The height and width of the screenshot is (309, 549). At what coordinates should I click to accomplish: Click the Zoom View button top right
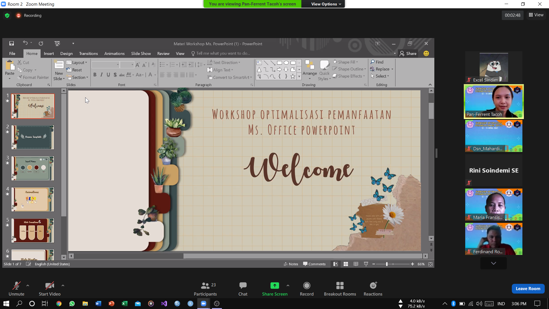[x=536, y=15]
